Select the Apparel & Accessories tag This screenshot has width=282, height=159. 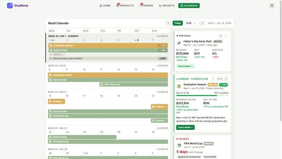pyautogui.click(x=189, y=157)
